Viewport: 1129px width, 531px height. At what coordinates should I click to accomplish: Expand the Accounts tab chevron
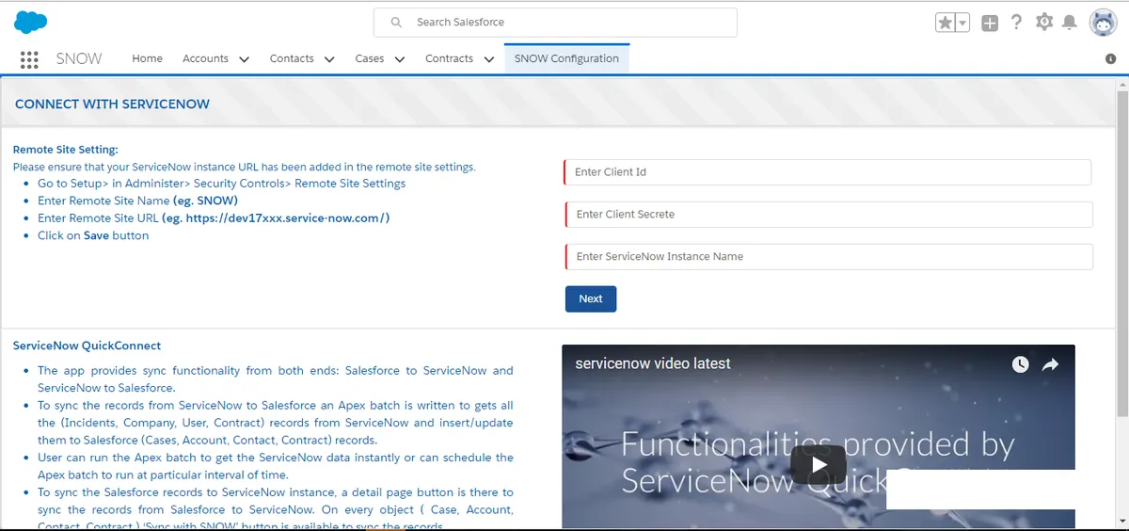pyautogui.click(x=244, y=59)
